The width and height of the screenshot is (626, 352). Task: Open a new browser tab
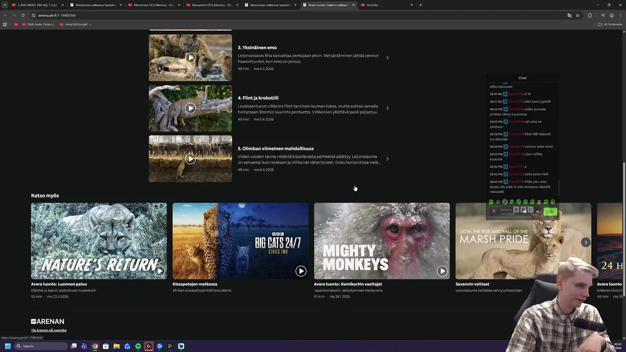click(421, 5)
